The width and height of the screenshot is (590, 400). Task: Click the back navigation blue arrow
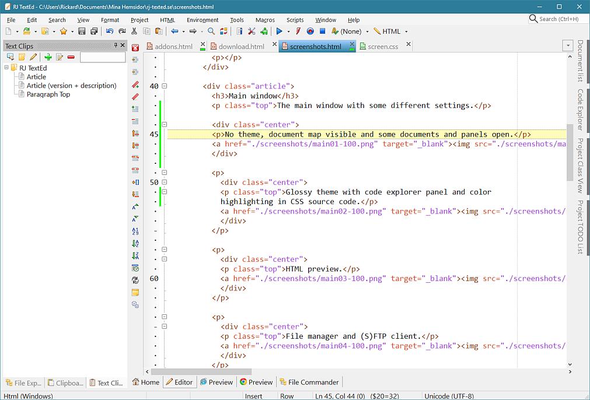[174, 31]
